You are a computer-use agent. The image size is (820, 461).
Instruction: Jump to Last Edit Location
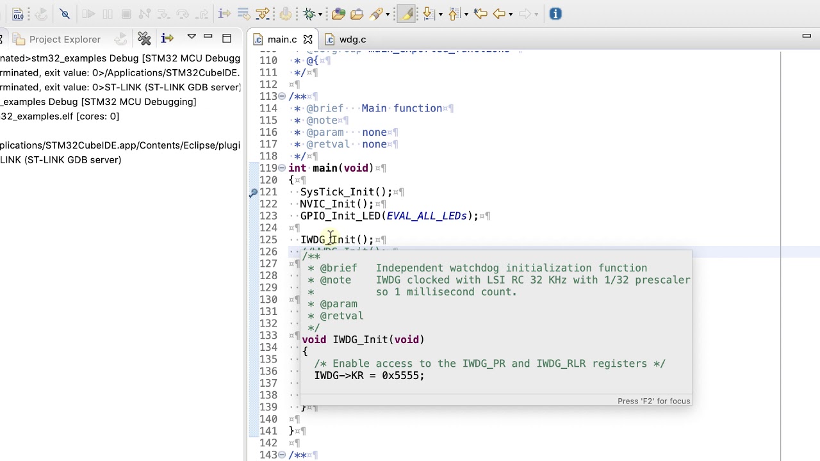480,14
